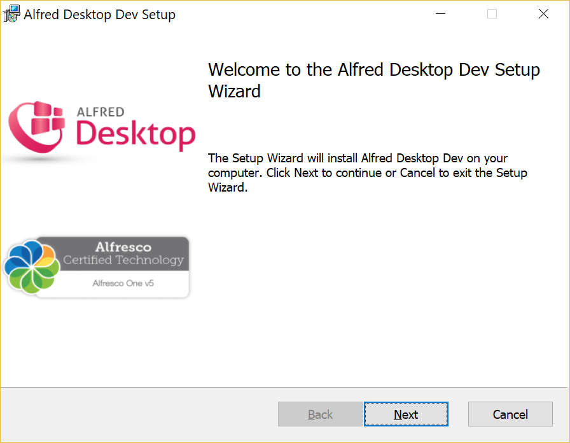The image size is (570, 443).
Task: Click the grayed-out maximize window button
Action: click(x=492, y=14)
